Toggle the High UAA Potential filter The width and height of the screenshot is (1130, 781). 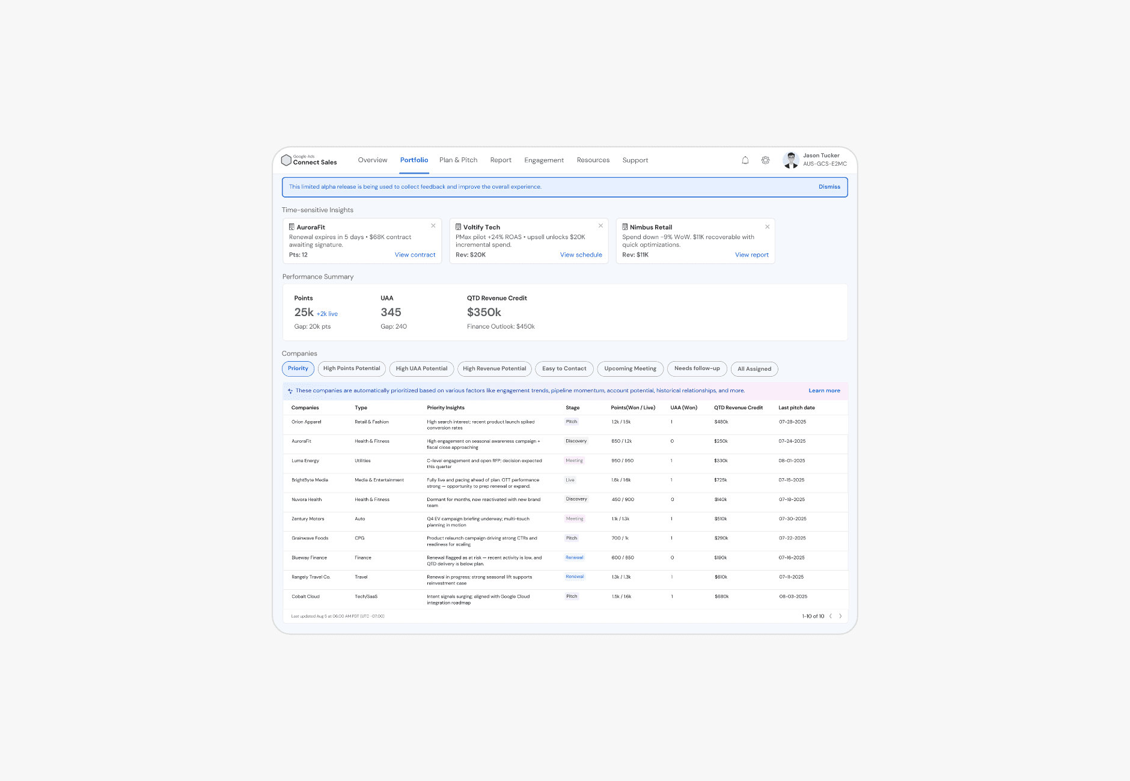point(421,369)
